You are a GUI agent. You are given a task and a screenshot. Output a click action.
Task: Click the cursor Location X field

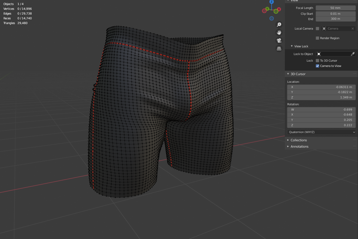click(x=321, y=87)
